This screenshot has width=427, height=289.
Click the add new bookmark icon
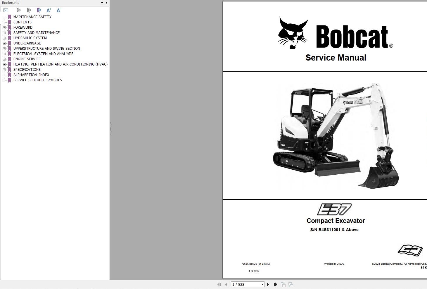tap(28, 10)
